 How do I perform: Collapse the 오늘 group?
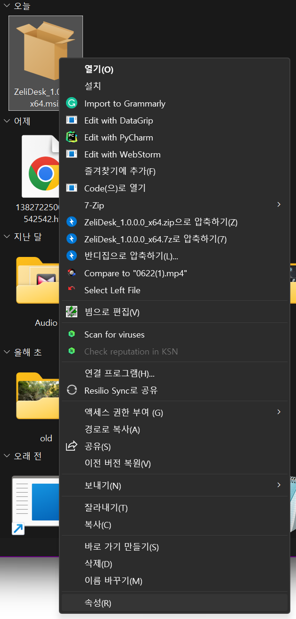coord(7,6)
